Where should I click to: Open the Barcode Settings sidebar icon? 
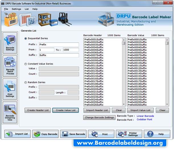[x=10, y=43]
